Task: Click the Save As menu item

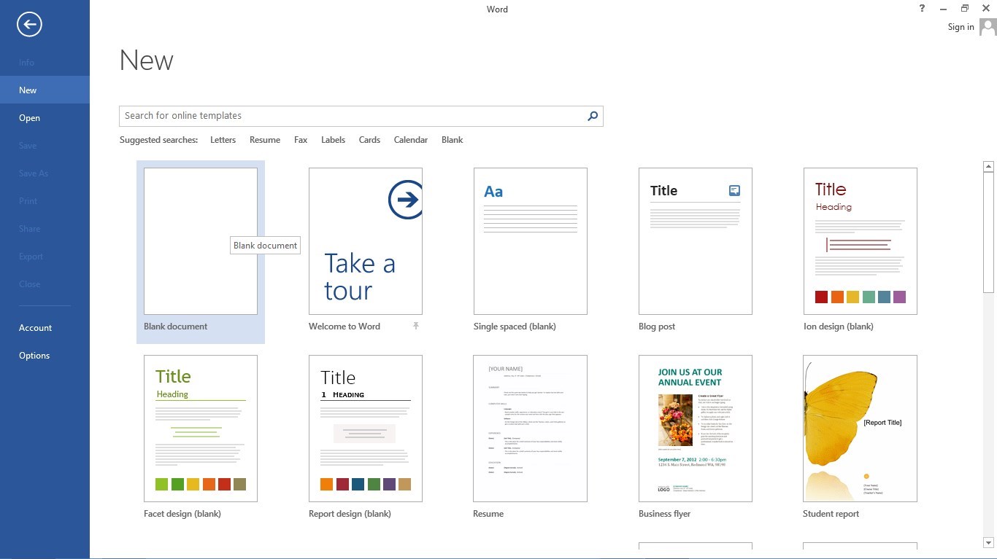Action: [x=45, y=173]
